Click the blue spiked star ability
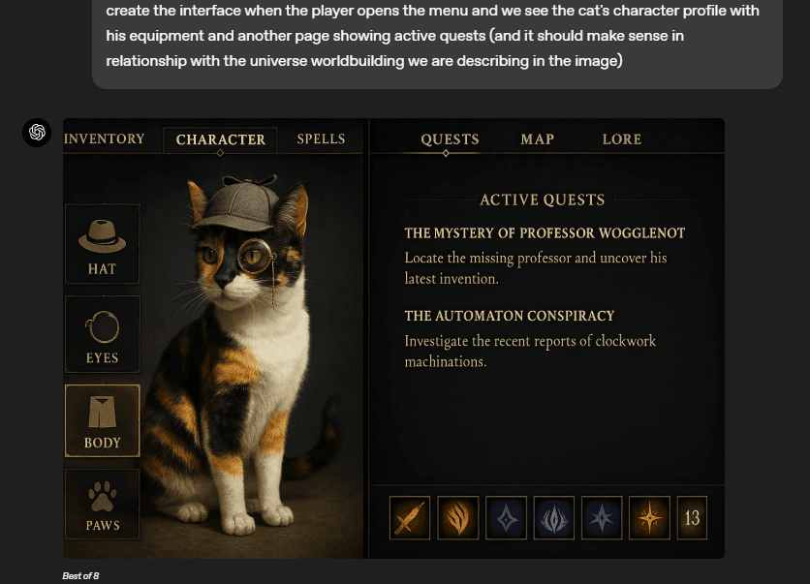The image size is (810, 584). click(x=602, y=518)
